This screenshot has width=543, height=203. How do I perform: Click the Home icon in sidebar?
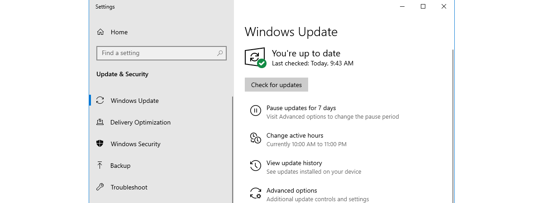point(100,32)
